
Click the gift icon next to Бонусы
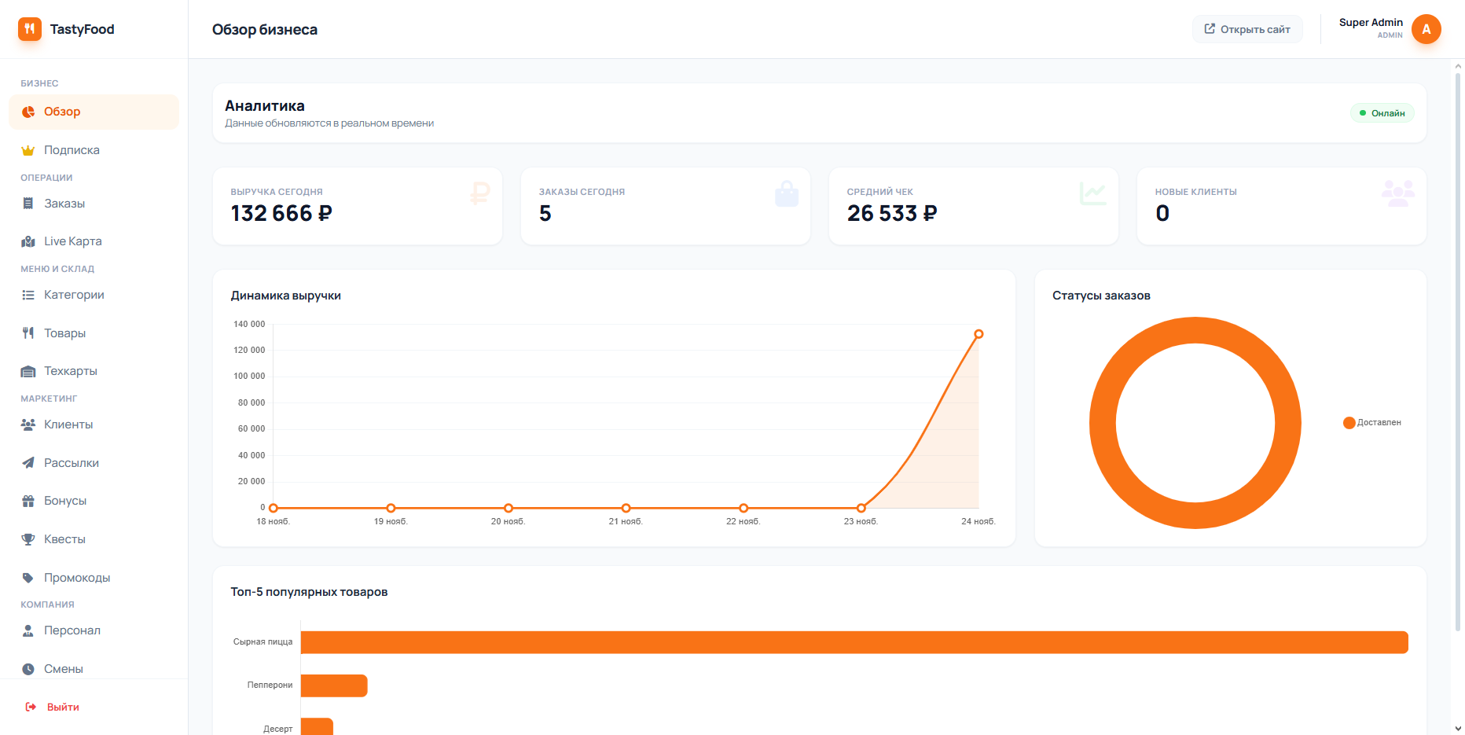pos(28,501)
